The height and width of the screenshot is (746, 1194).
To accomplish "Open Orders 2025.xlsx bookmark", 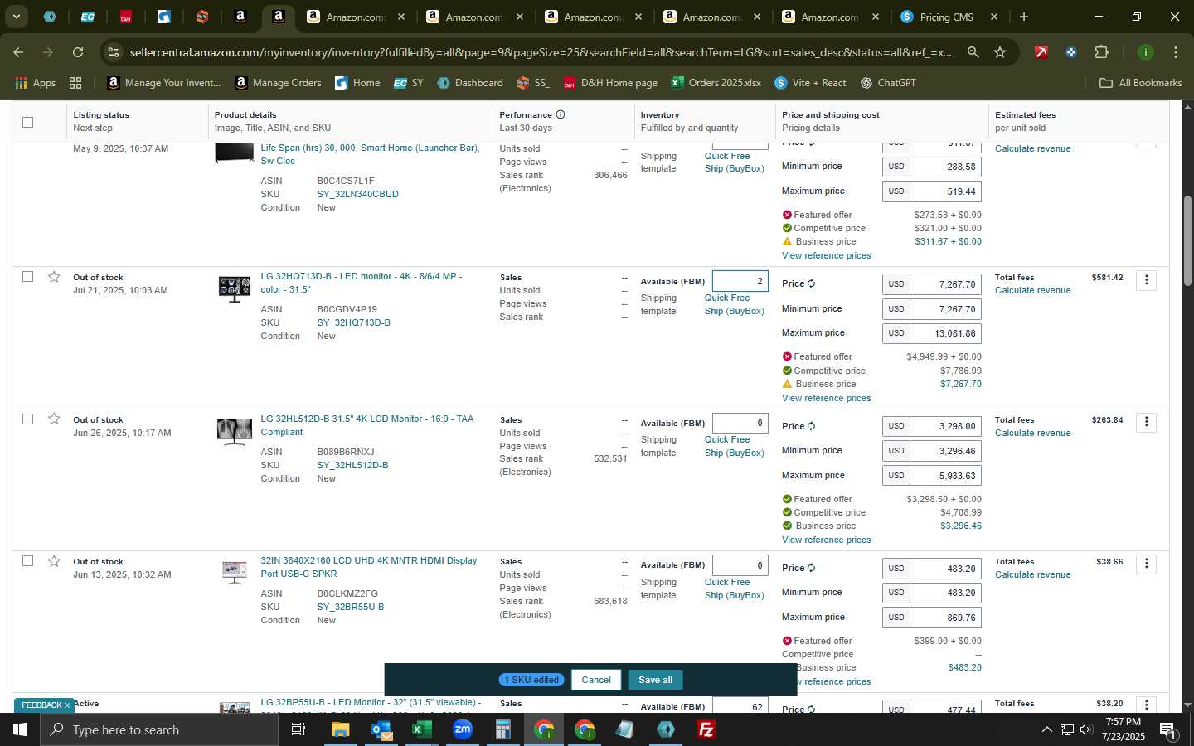I will tap(716, 83).
